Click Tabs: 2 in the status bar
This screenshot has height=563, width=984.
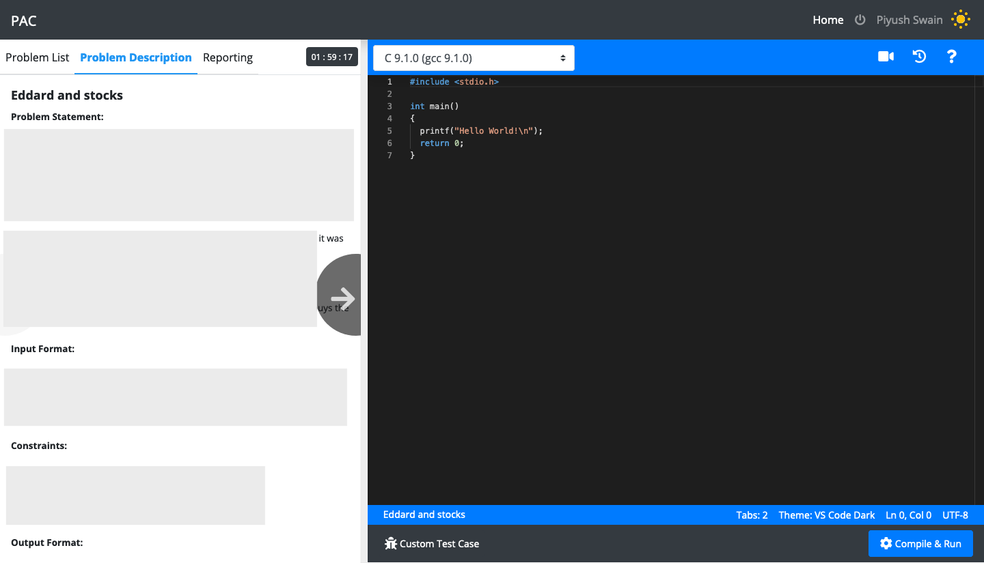[752, 515]
